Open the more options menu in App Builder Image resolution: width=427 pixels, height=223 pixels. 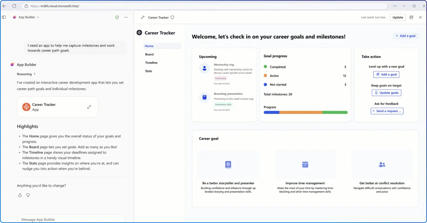pos(126,17)
